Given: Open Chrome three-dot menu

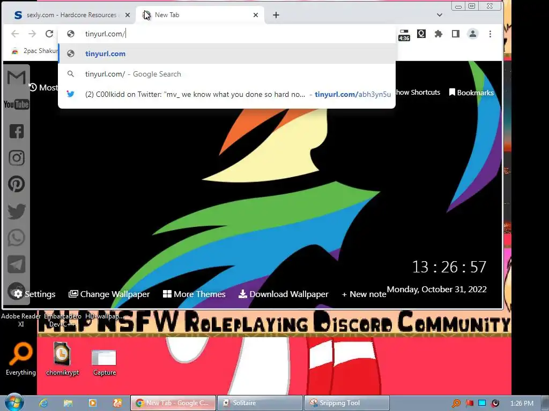Looking at the screenshot, I should pyautogui.click(x=490, y=34).
